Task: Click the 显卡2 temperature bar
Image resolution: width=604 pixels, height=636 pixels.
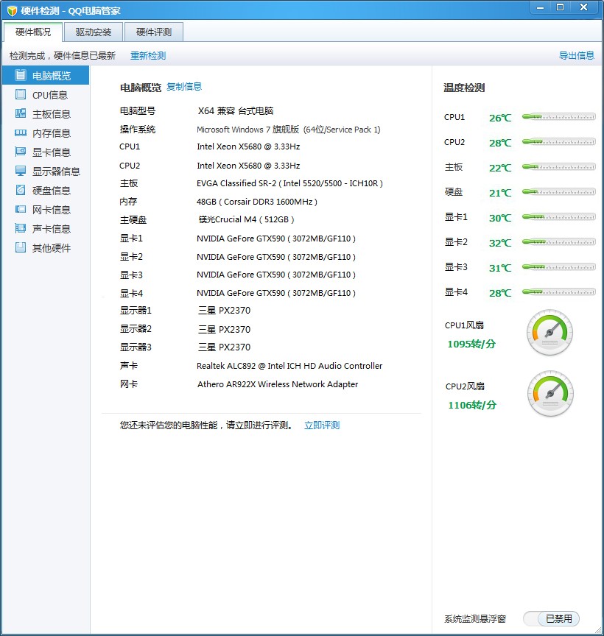Action: pyautogui.click(x=559, y=241)
